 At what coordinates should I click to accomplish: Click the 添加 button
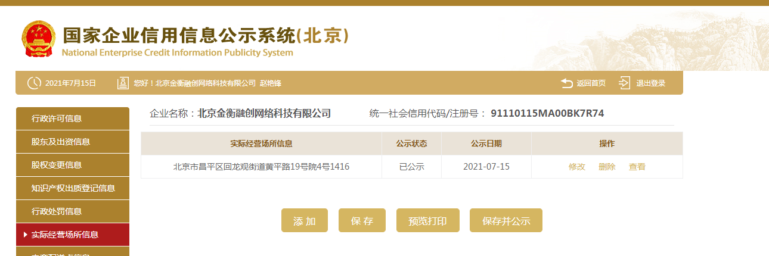[x=305, y=220]
